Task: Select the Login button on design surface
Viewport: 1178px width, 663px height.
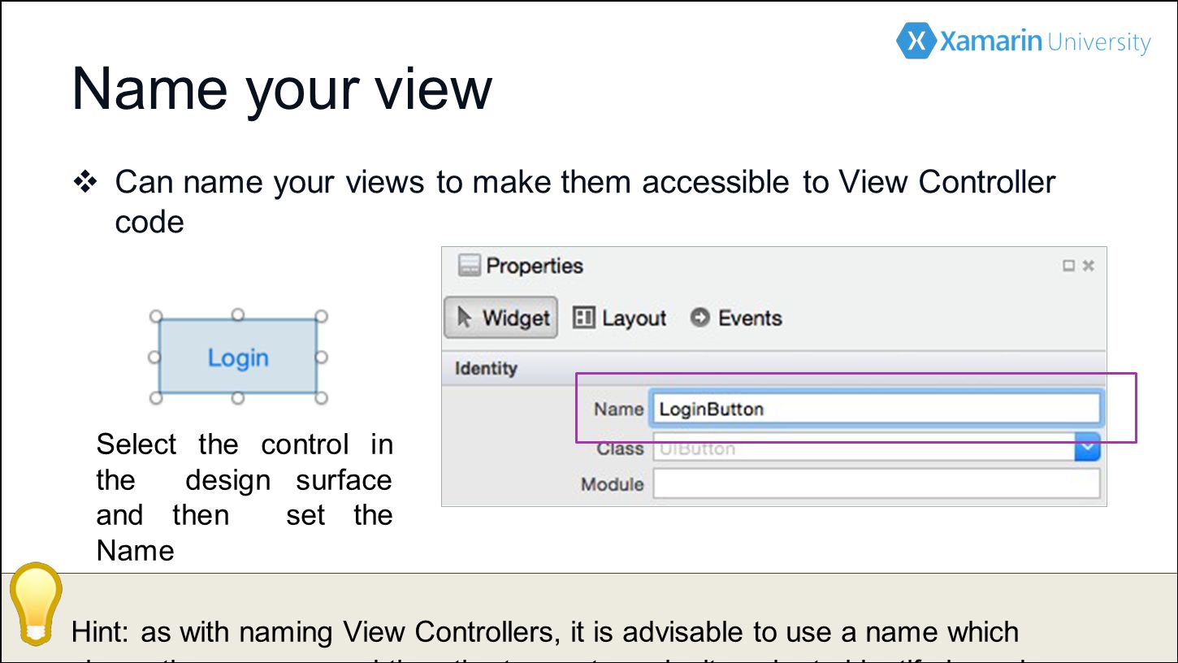Action: 237,357
